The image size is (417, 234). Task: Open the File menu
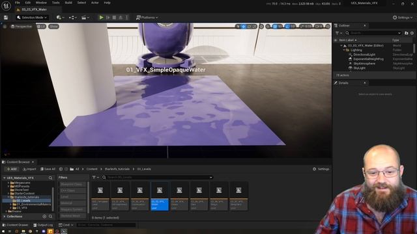tap(18, 3)
